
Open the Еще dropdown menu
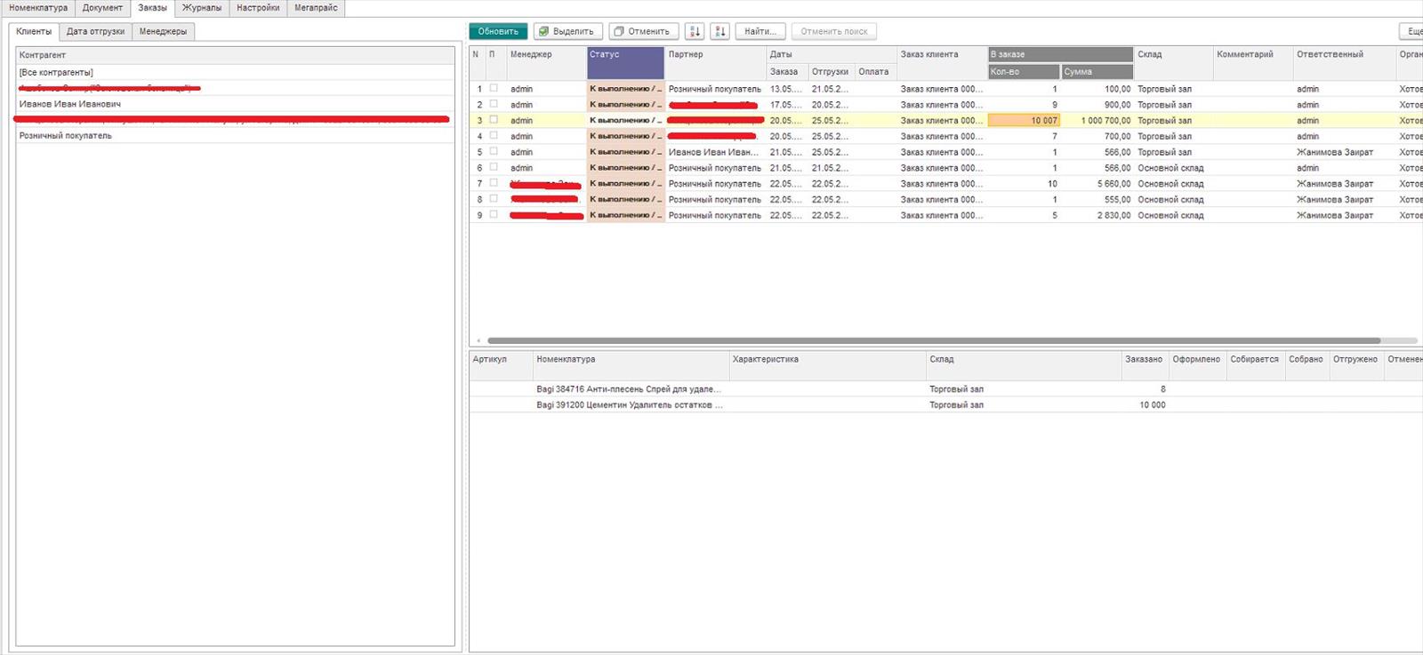click(x=1413, y=31)
